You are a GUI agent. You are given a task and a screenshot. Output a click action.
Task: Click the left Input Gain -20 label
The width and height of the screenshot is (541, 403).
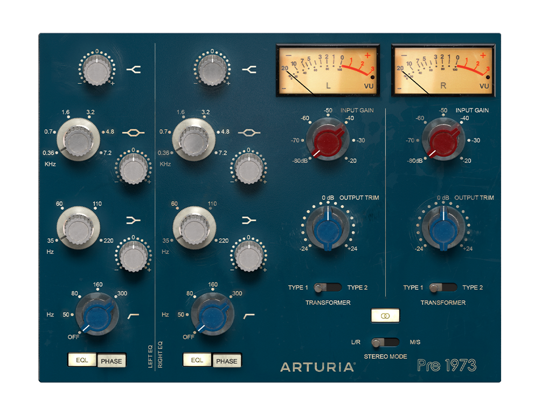[352, 160]
